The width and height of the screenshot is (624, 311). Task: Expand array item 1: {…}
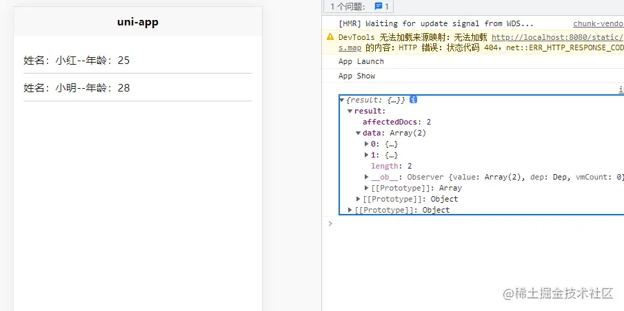367,155
